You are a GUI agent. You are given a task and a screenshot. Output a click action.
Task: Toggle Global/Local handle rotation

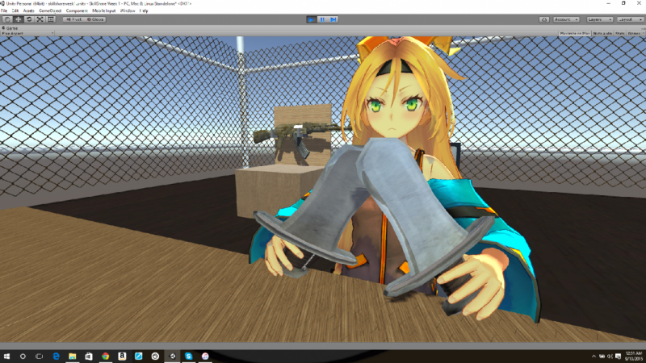[x=95, y=19]
